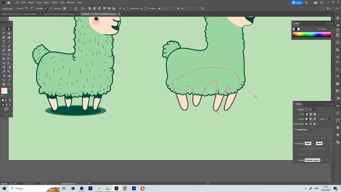Select the Line Segment tool

pyautogui.click(x=9, y=42)
